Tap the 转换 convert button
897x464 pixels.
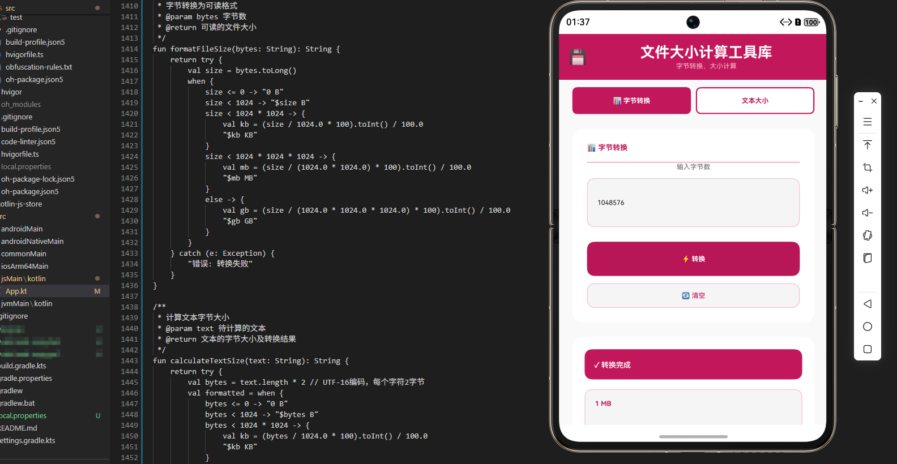[x=693, y=259]
